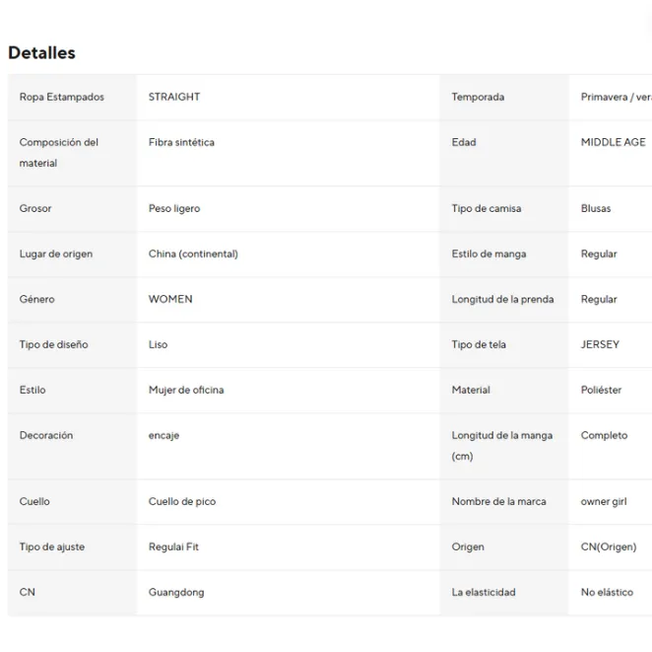
Task: Select the MIDDLE AGE value
Action: 613,142
